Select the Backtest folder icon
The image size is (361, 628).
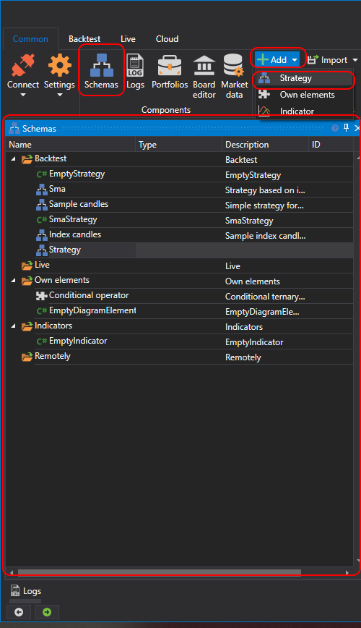pos(27,159)
